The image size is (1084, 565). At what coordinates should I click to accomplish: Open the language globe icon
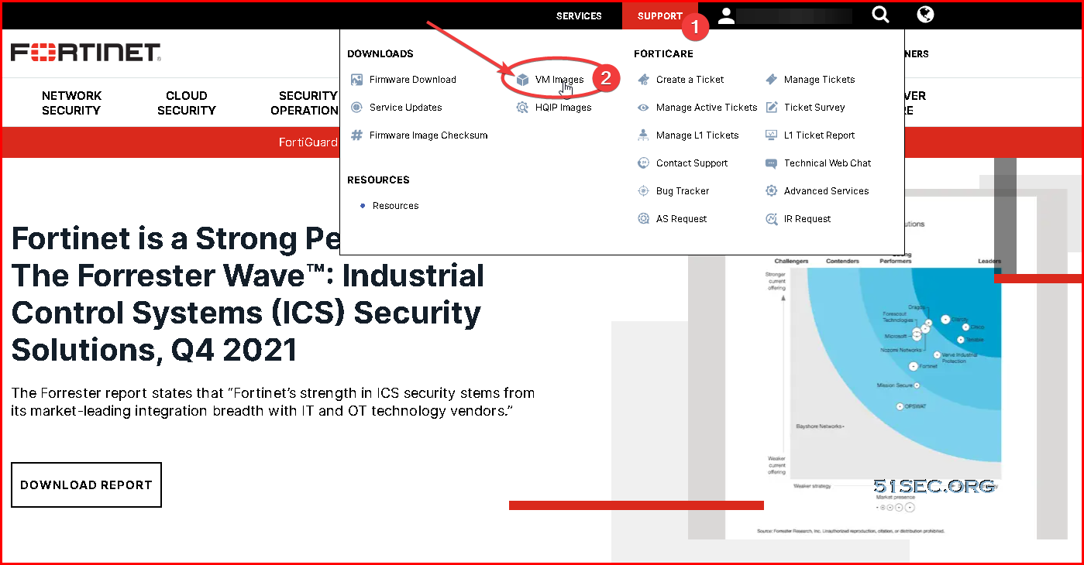pyautogui.click(x=925, y=15)
